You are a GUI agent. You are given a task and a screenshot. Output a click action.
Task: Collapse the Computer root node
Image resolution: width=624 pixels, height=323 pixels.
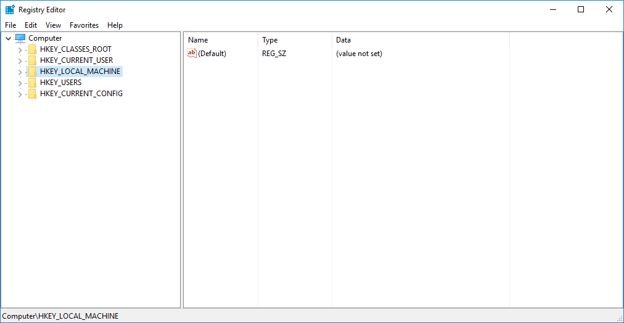click(9, 39)
